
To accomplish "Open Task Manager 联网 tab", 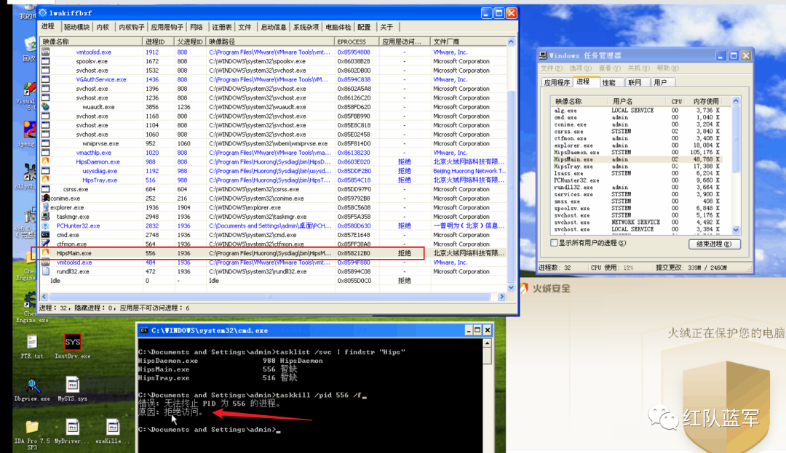I will tap(635, 83).
